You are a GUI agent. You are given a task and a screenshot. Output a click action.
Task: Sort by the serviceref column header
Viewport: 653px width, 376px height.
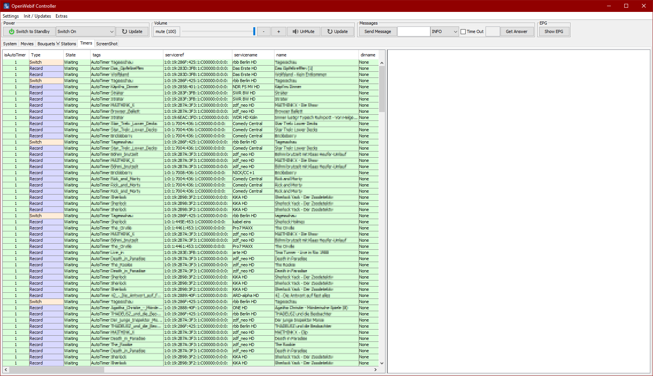pos(198,55)
